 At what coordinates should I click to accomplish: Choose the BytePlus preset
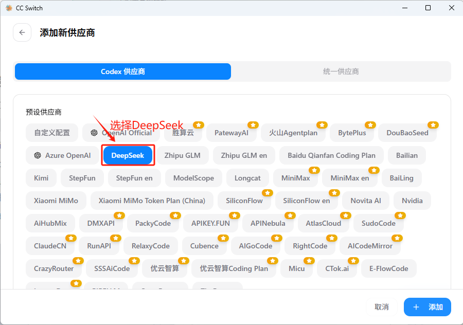(x=352, y=133)
